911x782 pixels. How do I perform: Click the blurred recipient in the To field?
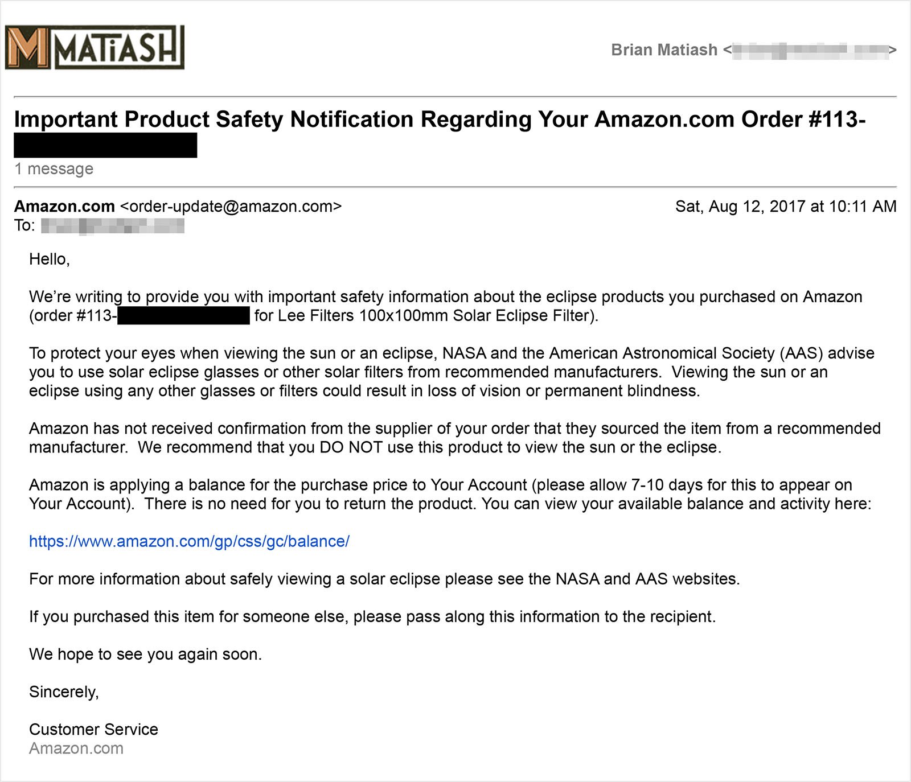[113, 226]
